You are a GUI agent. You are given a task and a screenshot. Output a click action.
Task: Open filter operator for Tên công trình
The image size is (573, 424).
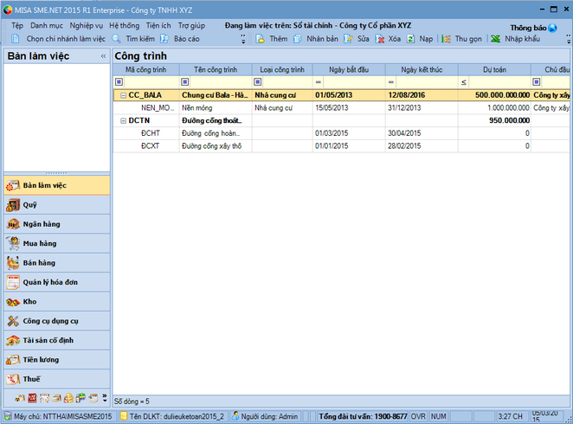coord(185,82)
